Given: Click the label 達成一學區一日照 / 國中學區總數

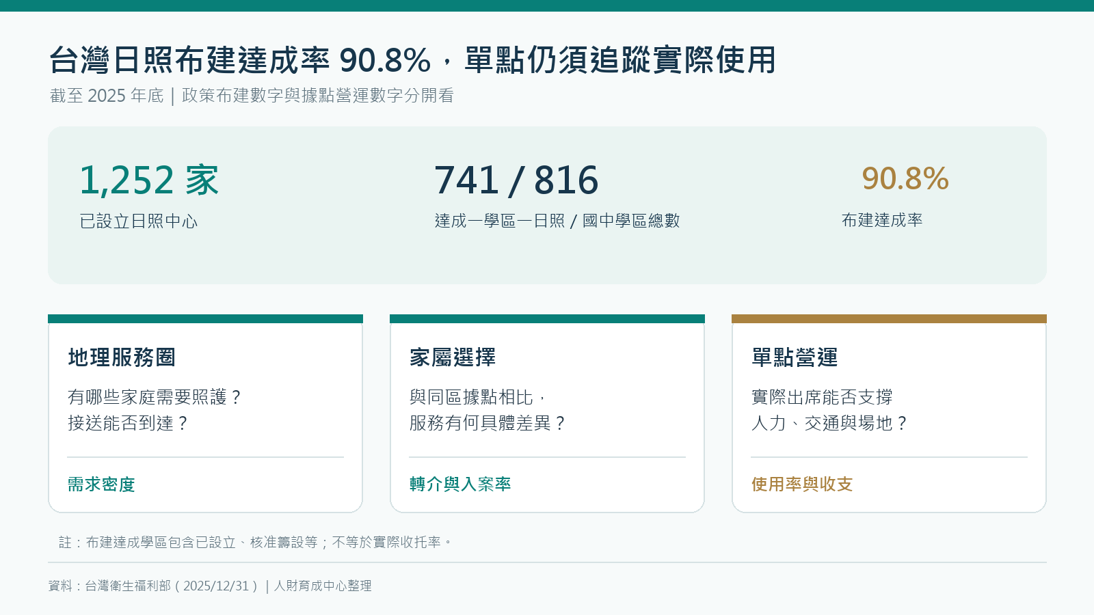Looking at the screenshot, I should pos(557,221).
